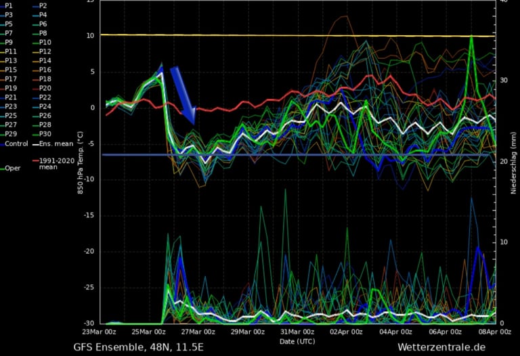Click the Wetterzentrale.de credit text
520x356 pixels.
click(441, 347)
